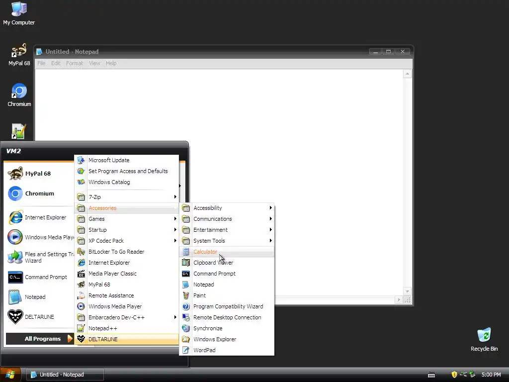Launch Media Player Classic

127,274
